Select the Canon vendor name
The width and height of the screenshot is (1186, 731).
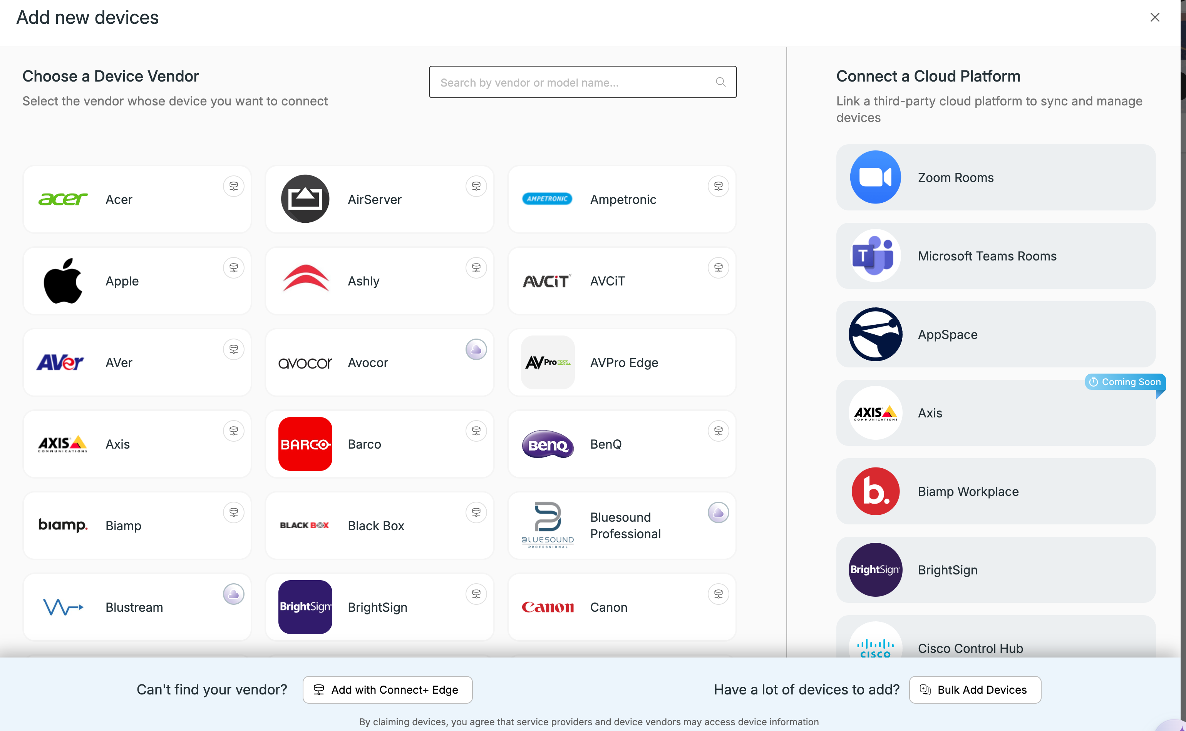(x=609, y=608)
